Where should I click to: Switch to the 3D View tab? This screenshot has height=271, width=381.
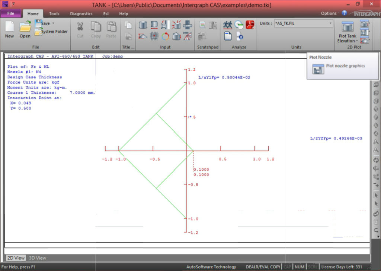(38, 258)
